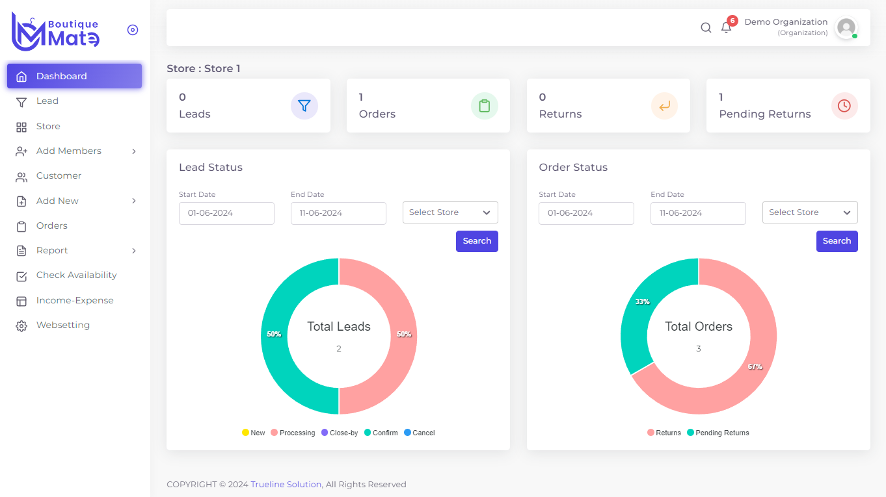Screen dimensions: 886x497
Task: Click the Boutique Mate logo
Action: pyautogui.click(x=55, y=31)
